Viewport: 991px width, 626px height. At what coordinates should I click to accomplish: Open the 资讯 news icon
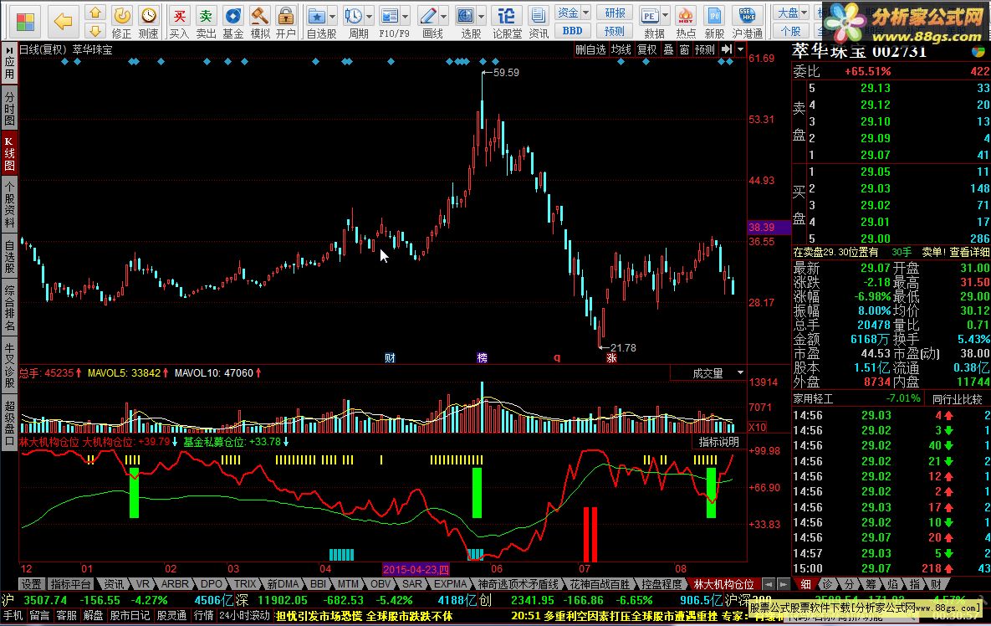(539, 22)
